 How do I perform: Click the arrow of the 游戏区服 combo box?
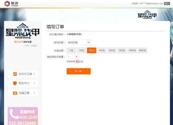pos(88,42)
